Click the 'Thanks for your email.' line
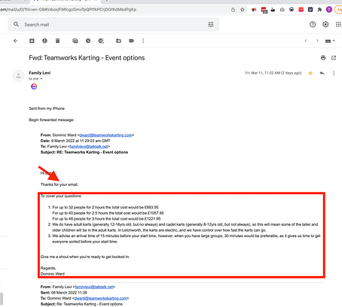Viewport: 342px width, 307px height. click(x=60, y=184)
